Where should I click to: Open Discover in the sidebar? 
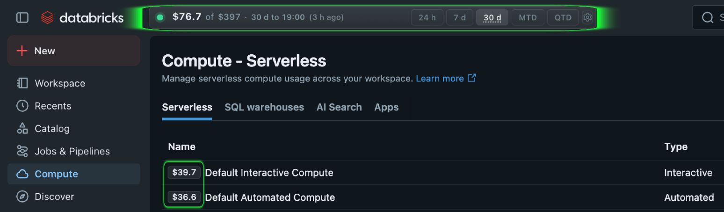(74, 197)
